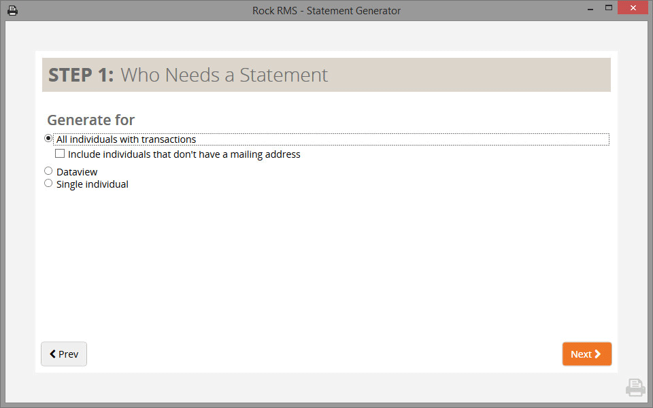The image size is (653, 408).
Task: Click the 'Dataview' label text
Action: pyautogui.click(x=77, y=172)
